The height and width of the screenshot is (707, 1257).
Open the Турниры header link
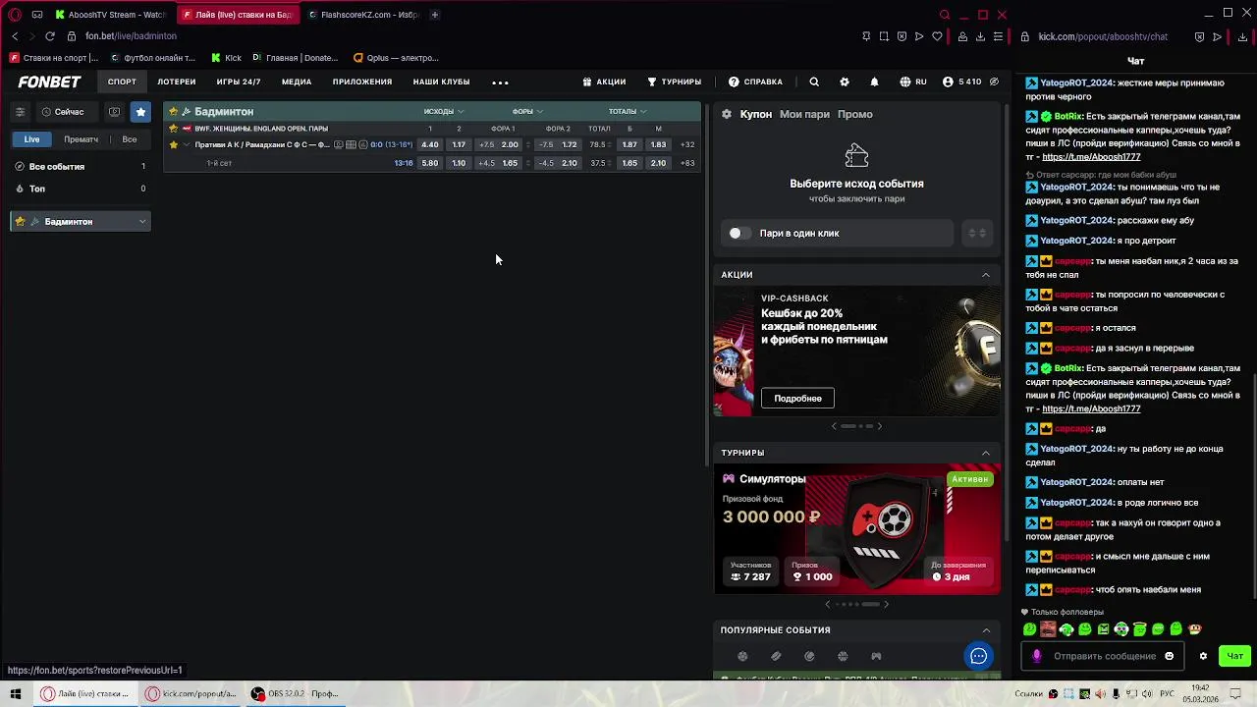click(x=674, y=82)
